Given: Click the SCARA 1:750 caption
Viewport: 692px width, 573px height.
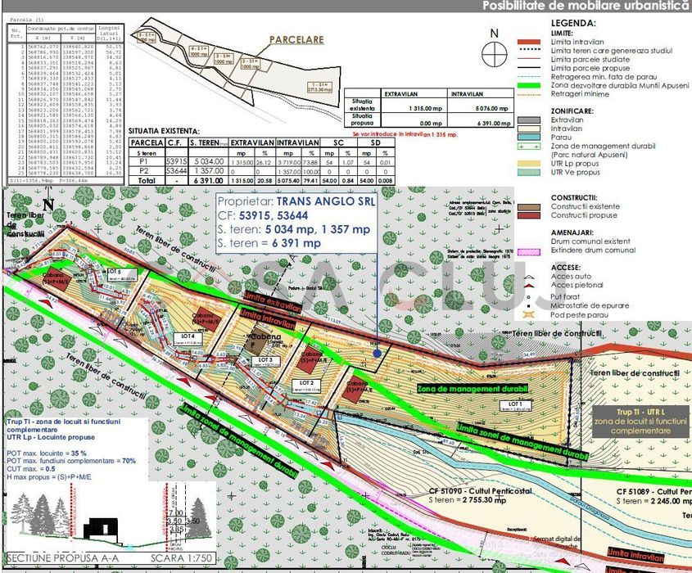Looking at the screenshot, I should click(x=181, y=558).
